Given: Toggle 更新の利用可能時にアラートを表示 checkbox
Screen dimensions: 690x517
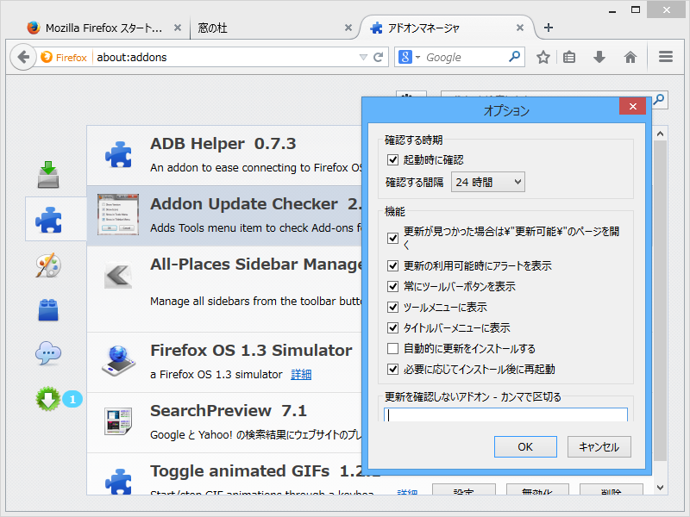Looking at the screenshot, I should (x=392, y=266).
